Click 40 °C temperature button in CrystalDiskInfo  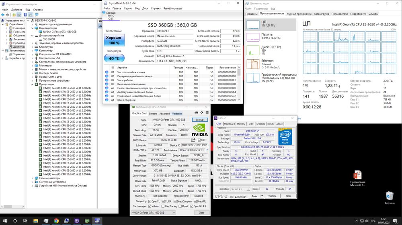[114, 58]
